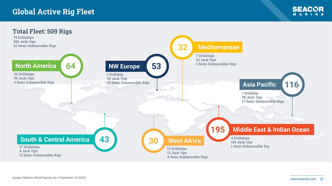Click the green 64 circle badge
332x186 pixels.
[x=71, y=66]
